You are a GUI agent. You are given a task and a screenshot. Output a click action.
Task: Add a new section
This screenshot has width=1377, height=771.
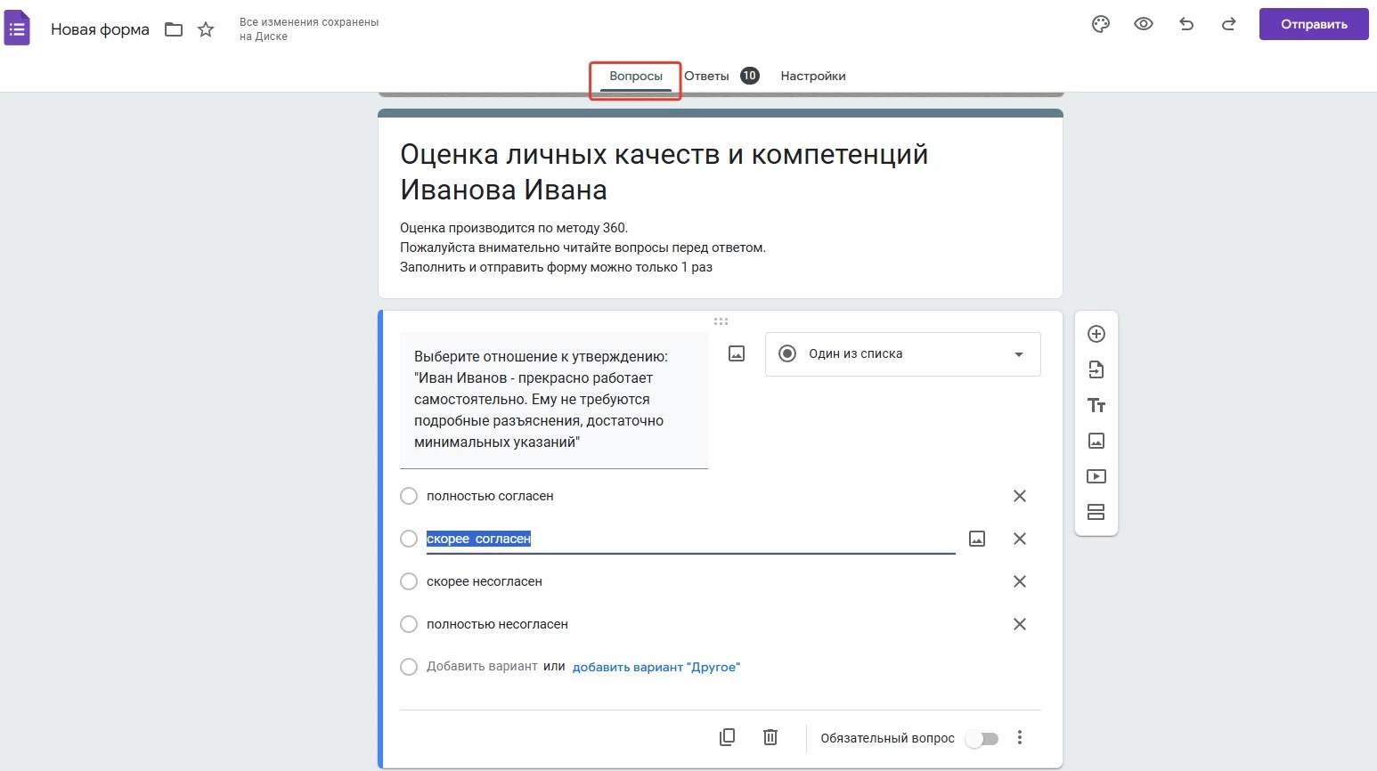[1096, 512]
